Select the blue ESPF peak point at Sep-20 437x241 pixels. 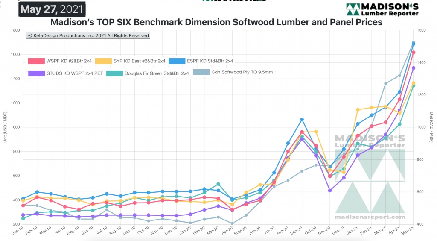[302, 120]
